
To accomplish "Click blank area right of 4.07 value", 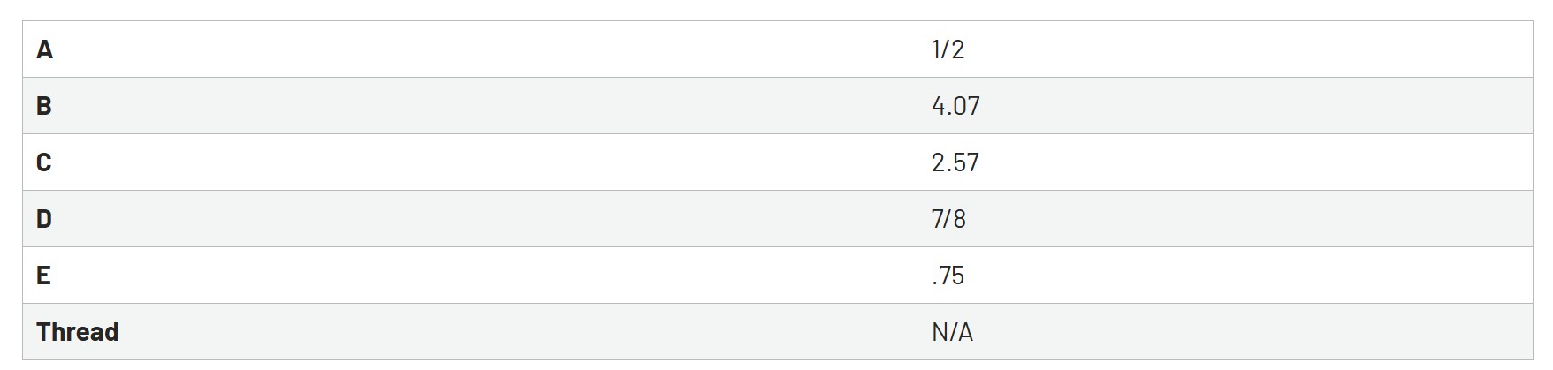I will coord(1255,106).
